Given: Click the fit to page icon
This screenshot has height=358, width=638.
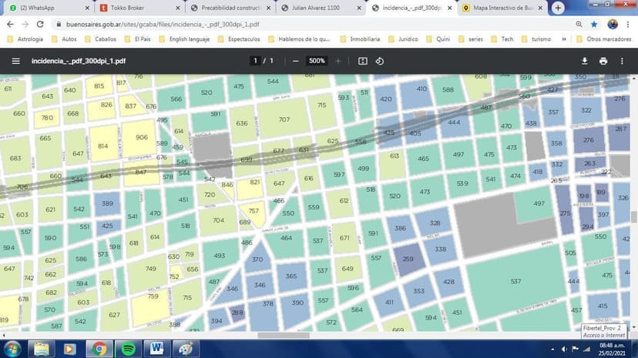Looking at the screenshot, I should coord(363,61).
